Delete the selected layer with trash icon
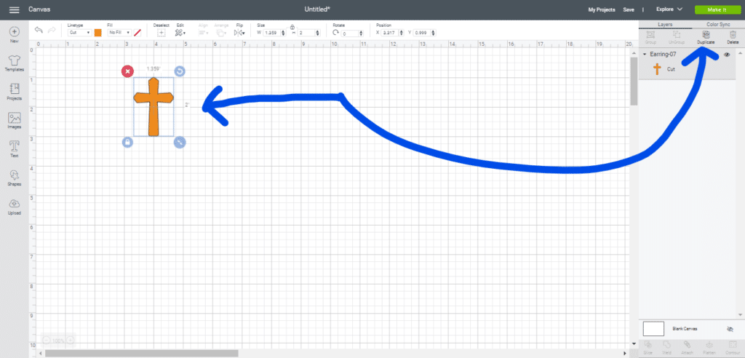Screen dimensions: 745x358 tap(733, 36)
